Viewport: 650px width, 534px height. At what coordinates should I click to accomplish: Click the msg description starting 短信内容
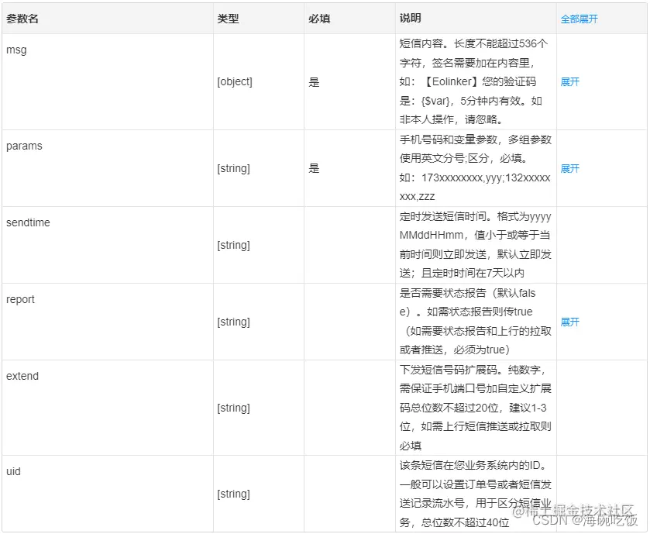point(474,81)
